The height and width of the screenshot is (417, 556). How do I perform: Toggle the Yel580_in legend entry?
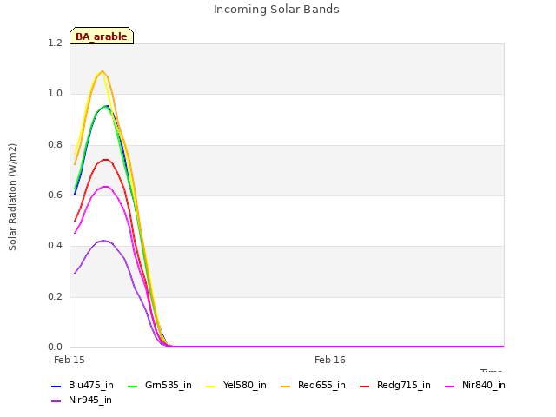(236, 385)
